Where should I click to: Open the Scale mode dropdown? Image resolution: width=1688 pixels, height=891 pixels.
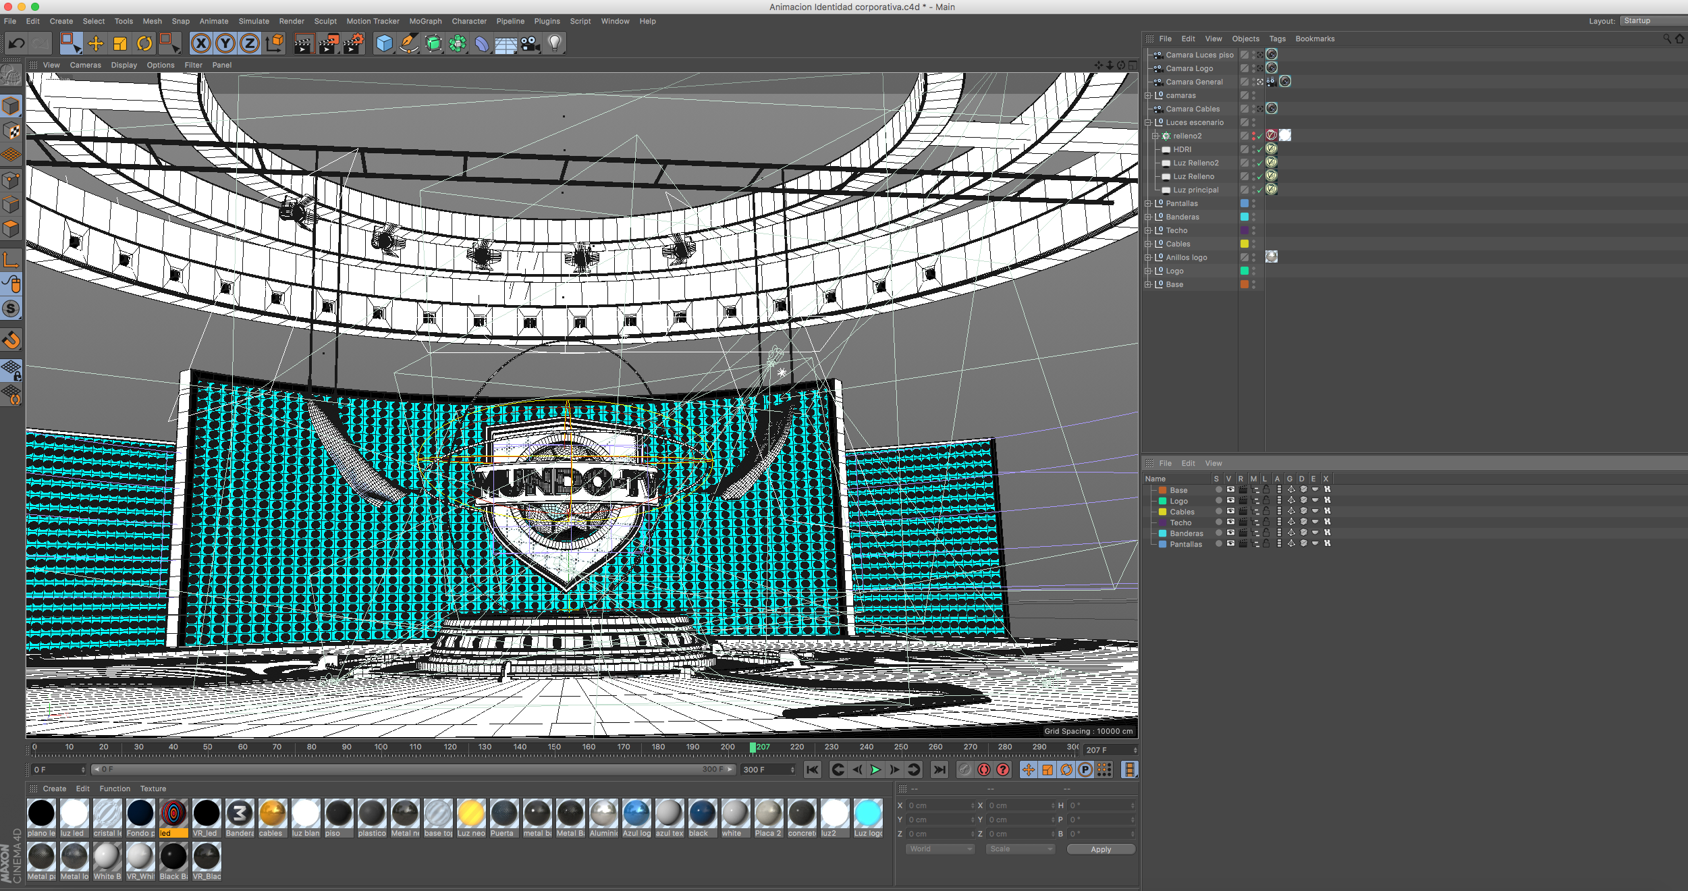pyautogui.click(x=1020, y=848)
